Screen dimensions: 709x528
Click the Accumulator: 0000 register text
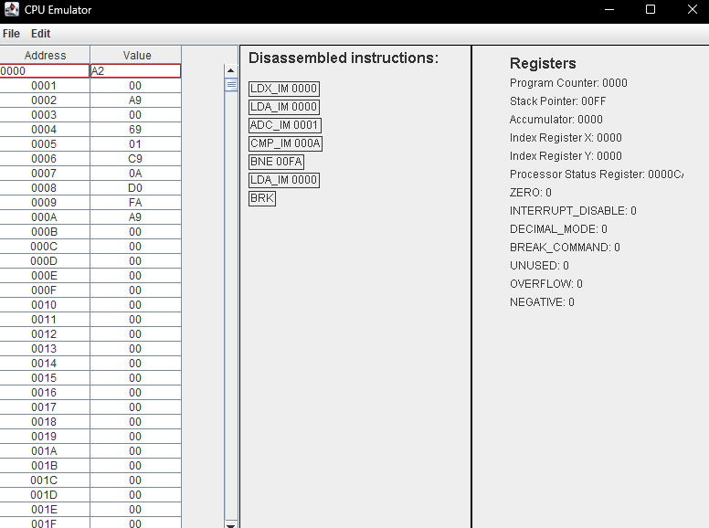tap(556, 120)
